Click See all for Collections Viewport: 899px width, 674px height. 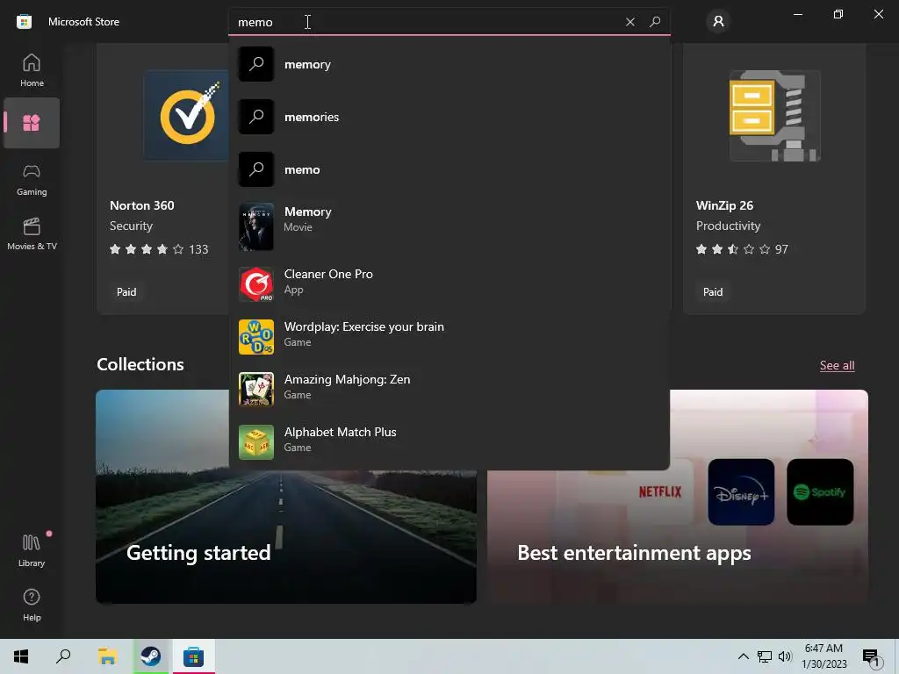coord(837,366)
